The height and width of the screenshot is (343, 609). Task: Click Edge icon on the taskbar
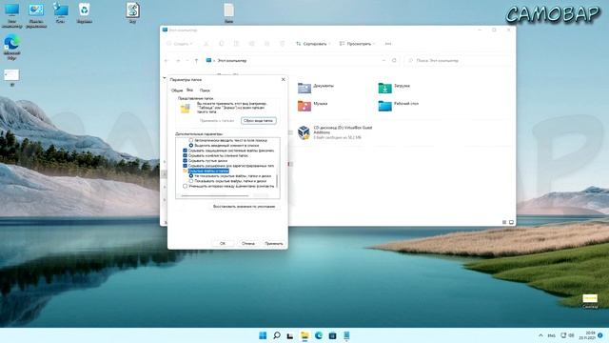pos(319,335)
